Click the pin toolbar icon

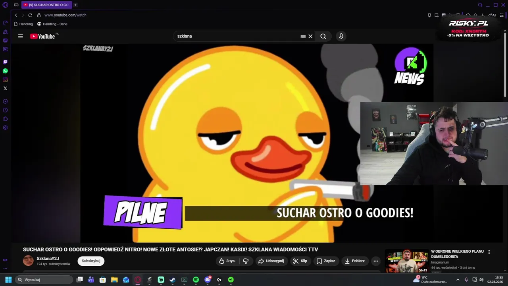click(x=429, y=15)
